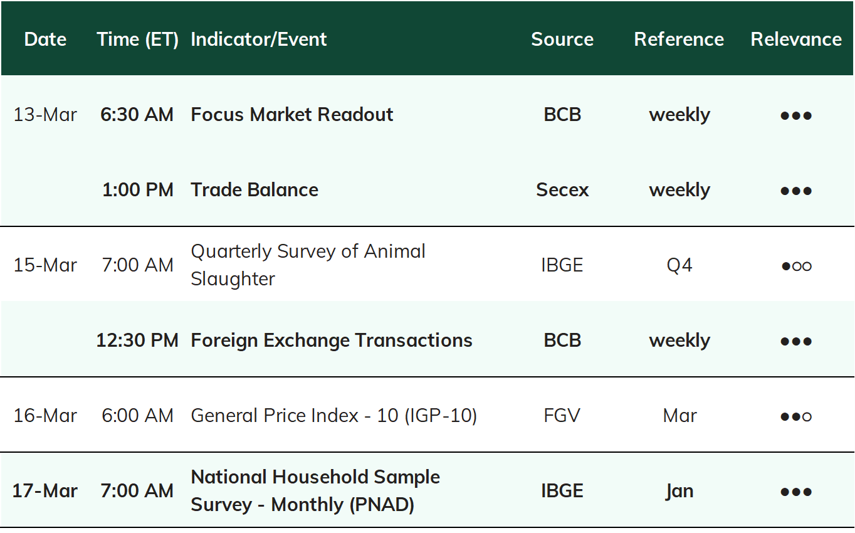Click one-dot relevance icon for Animal Slaughter
The image size is (855, 533).
[796, 266]
